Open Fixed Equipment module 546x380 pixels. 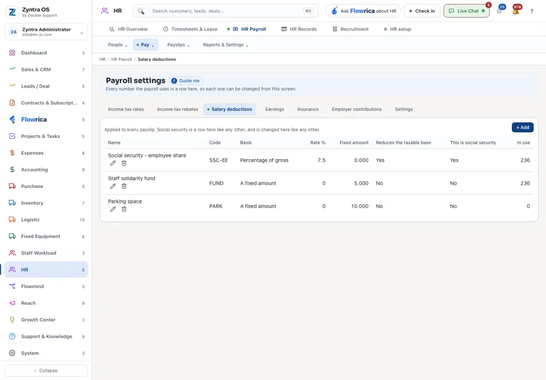coord(46,236)
